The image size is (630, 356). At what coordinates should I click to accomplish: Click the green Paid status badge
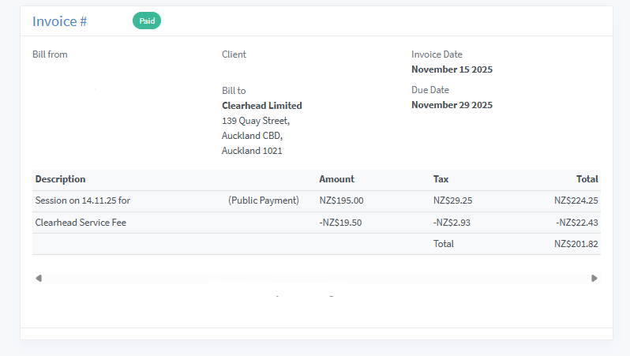click(147, 21)
